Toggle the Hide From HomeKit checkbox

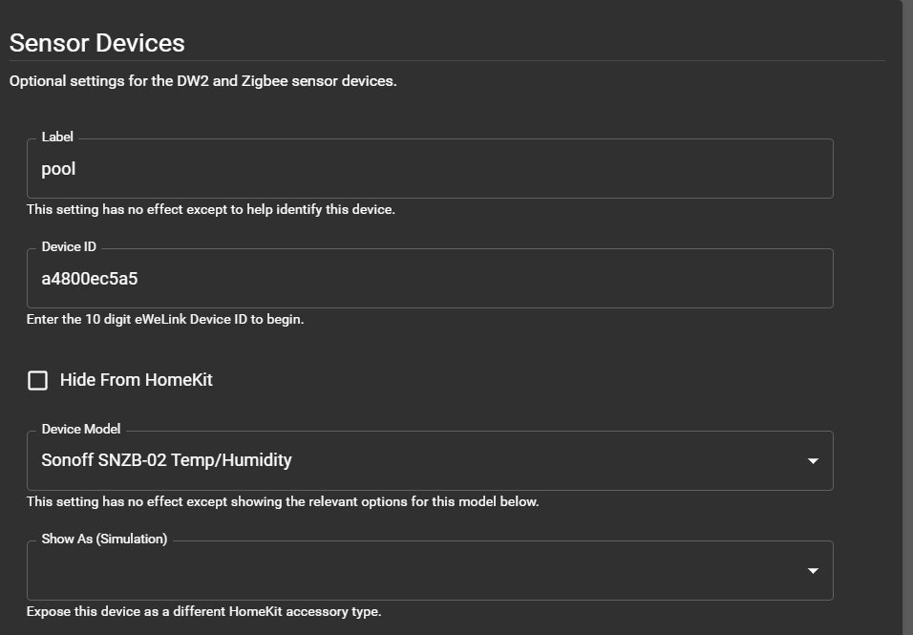click(x=38, y=380)
